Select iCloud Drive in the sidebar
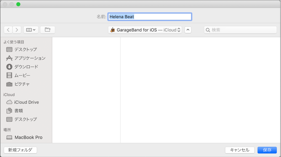Viewport: 281px width, 157px height. point(26,102)
